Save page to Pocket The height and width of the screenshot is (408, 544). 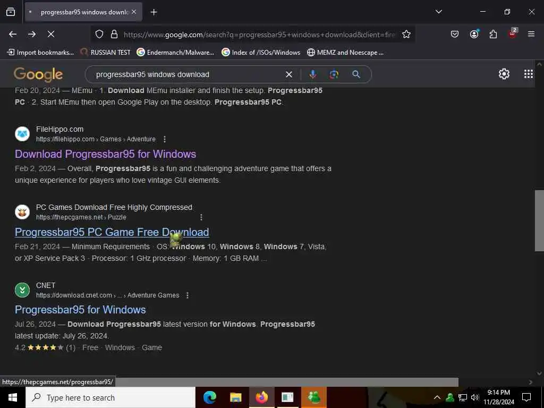455,34
